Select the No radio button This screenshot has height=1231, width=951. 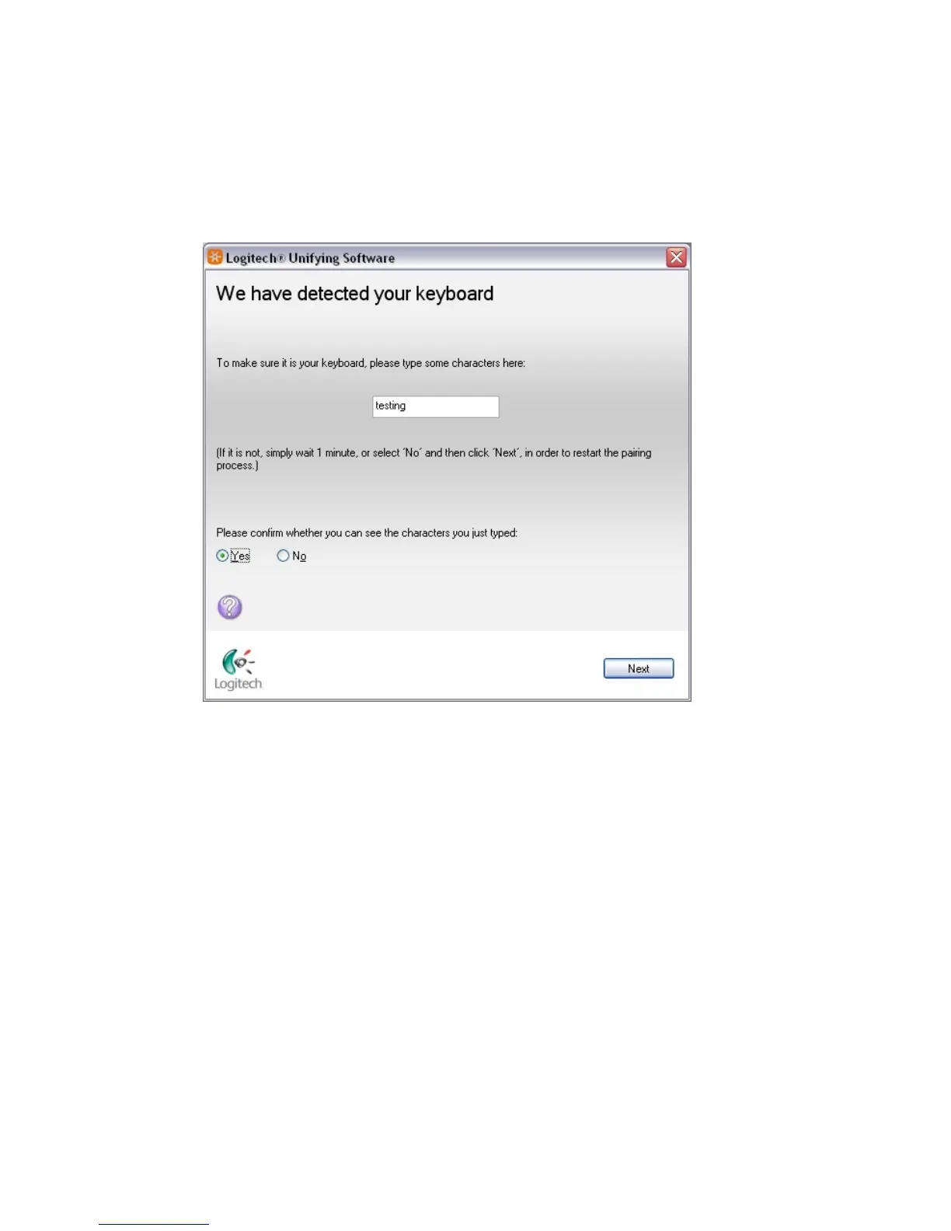click(x=283, y=556)
